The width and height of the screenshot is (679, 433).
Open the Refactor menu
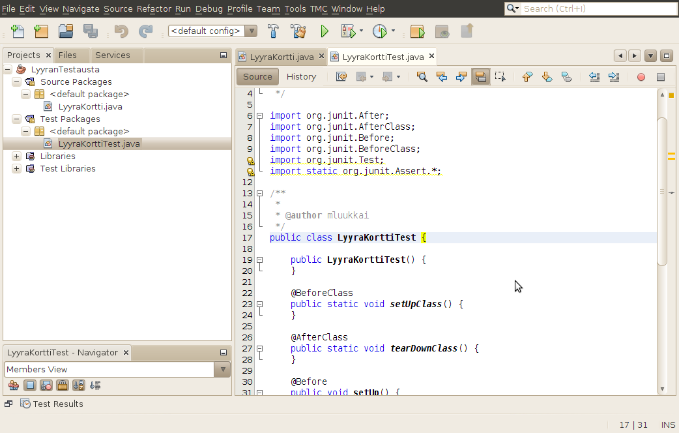coord(154,8)
